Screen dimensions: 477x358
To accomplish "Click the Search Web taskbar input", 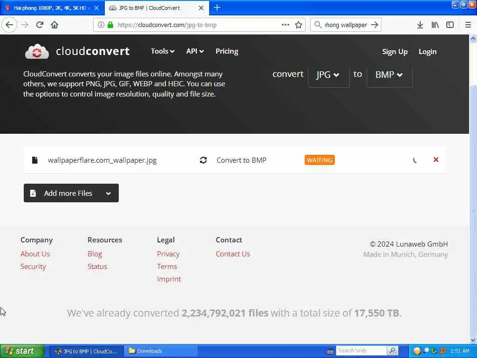I will pyautogui.click(x=361, y=351).
